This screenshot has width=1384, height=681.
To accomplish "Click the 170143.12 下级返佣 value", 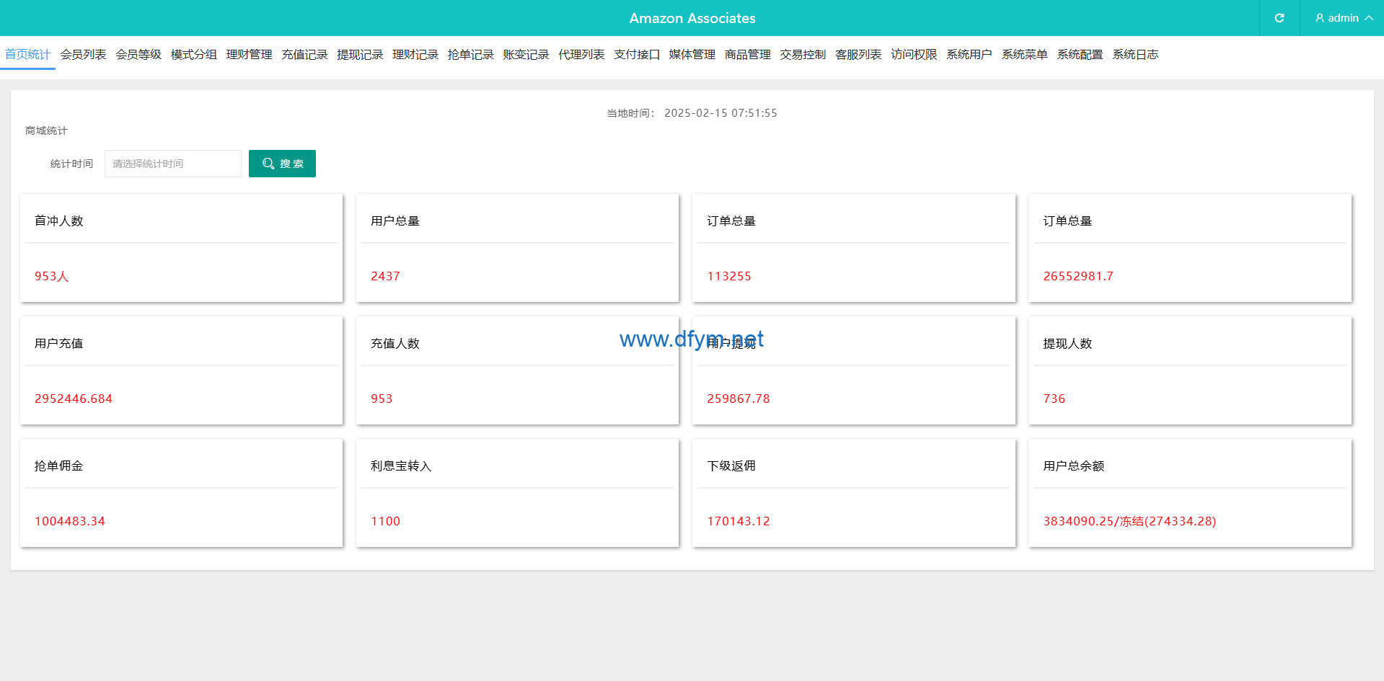I will pos(739,521).
